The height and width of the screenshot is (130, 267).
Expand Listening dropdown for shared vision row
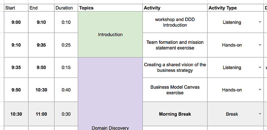pyautogui.click(x=260, y=67)
